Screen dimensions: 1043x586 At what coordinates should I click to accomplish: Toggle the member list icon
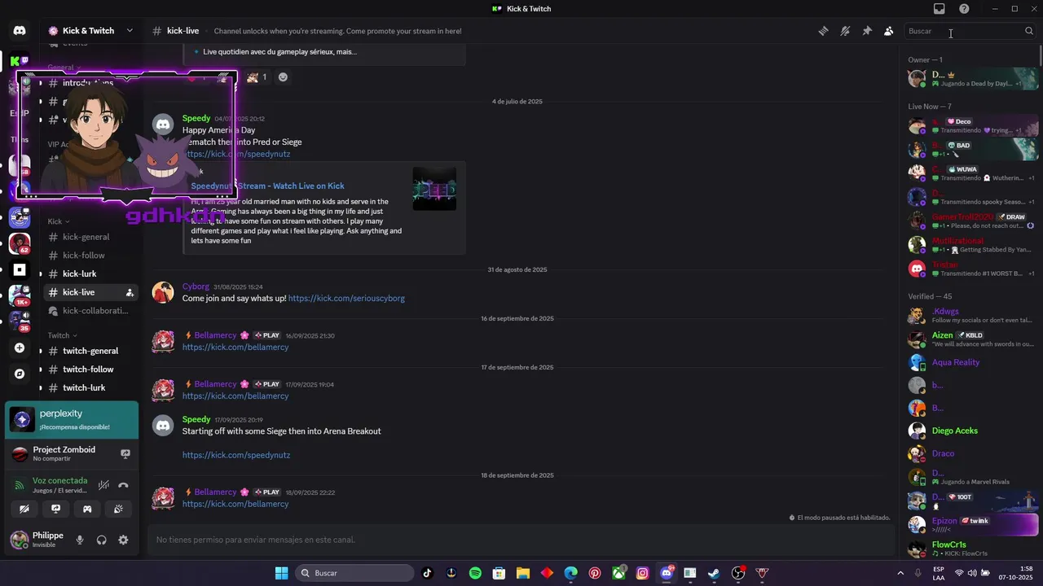click(x=889, y=31)
